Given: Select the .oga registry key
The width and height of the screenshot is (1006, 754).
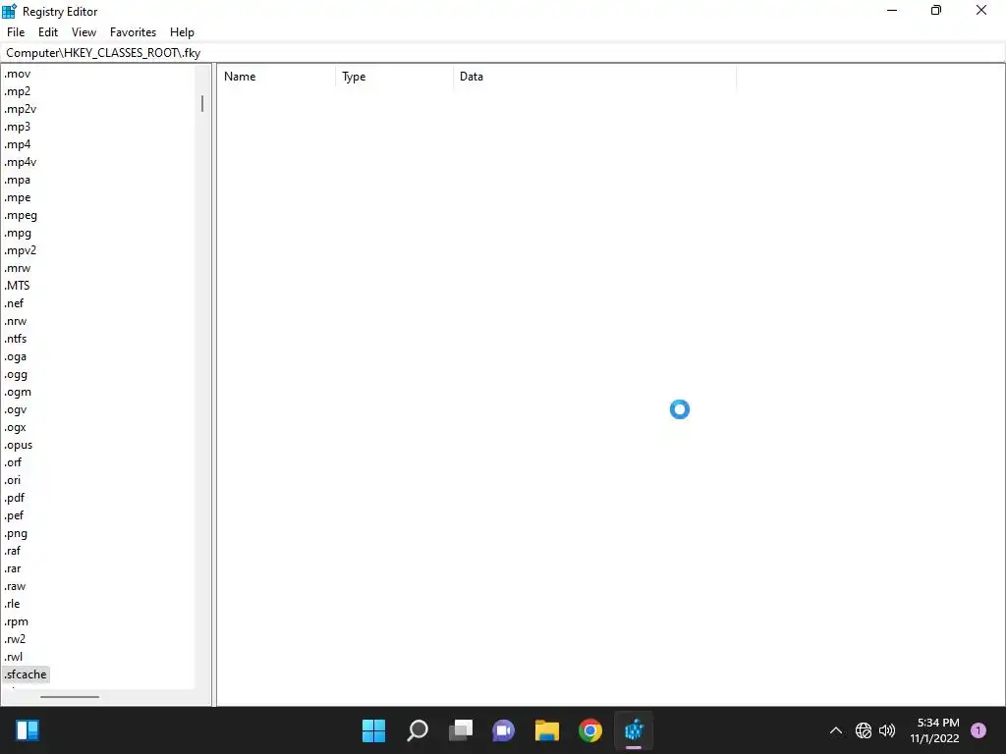Looking at the screenshot, I should [x=16, y=356].
